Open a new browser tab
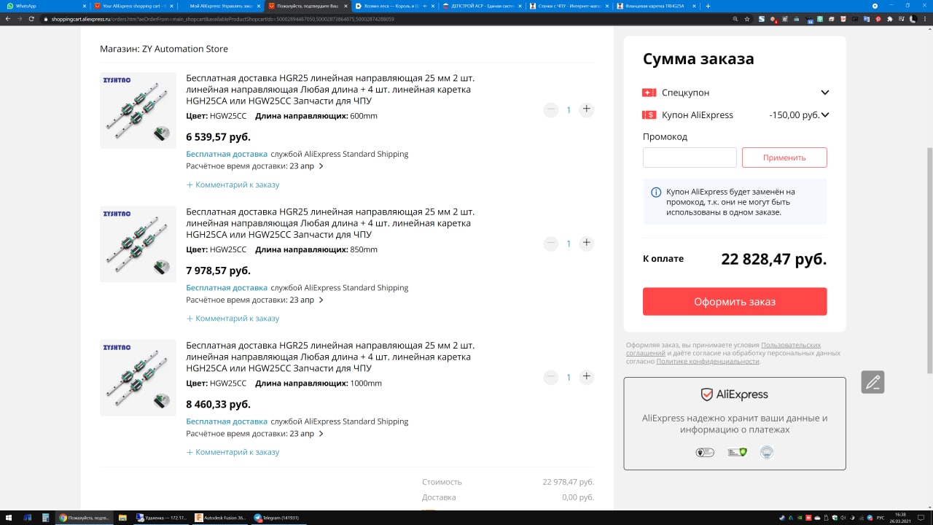 click(708, 6)
